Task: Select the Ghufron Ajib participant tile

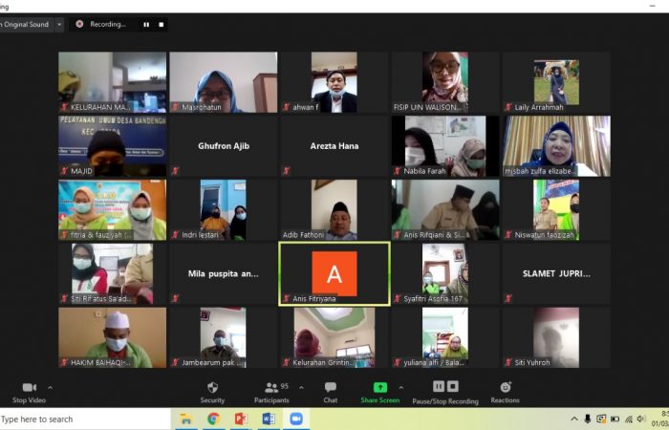Action: tap(222, 146)
